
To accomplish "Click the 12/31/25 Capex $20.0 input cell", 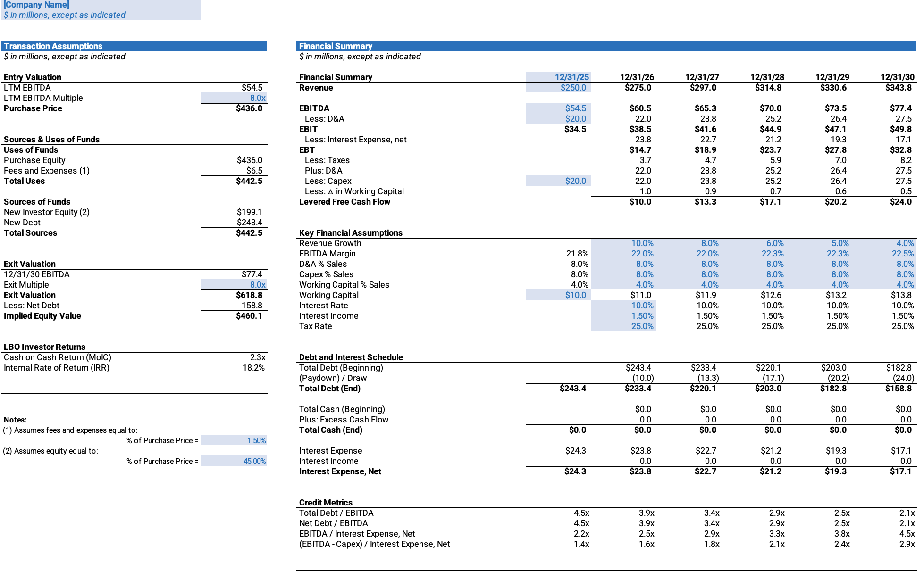I will pos(558,181).
